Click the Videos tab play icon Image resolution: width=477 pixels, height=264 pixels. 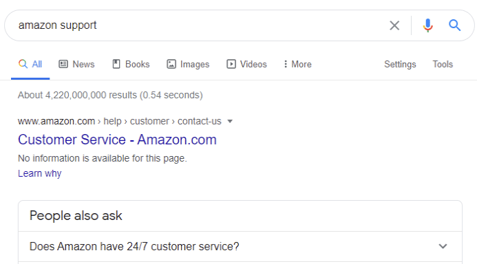231,64
